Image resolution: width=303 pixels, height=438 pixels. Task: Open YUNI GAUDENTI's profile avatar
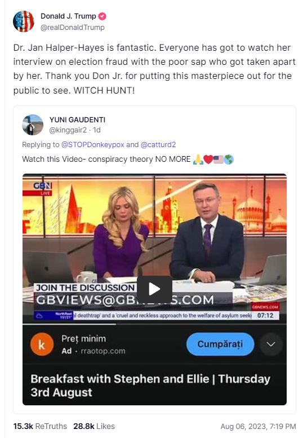(x=33, y=125)
